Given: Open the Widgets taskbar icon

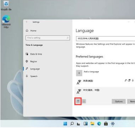Looking at the screenshot, I should tap(85, 124).
